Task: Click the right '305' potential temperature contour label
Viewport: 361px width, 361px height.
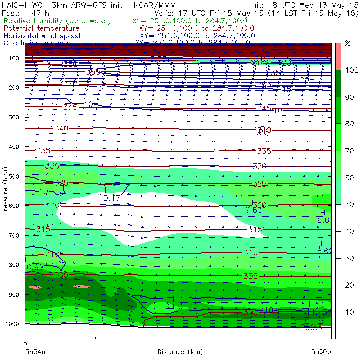Action: click(250, 276)
